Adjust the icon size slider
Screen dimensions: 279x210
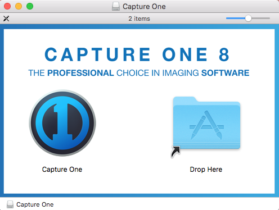(x=248, y=19)
